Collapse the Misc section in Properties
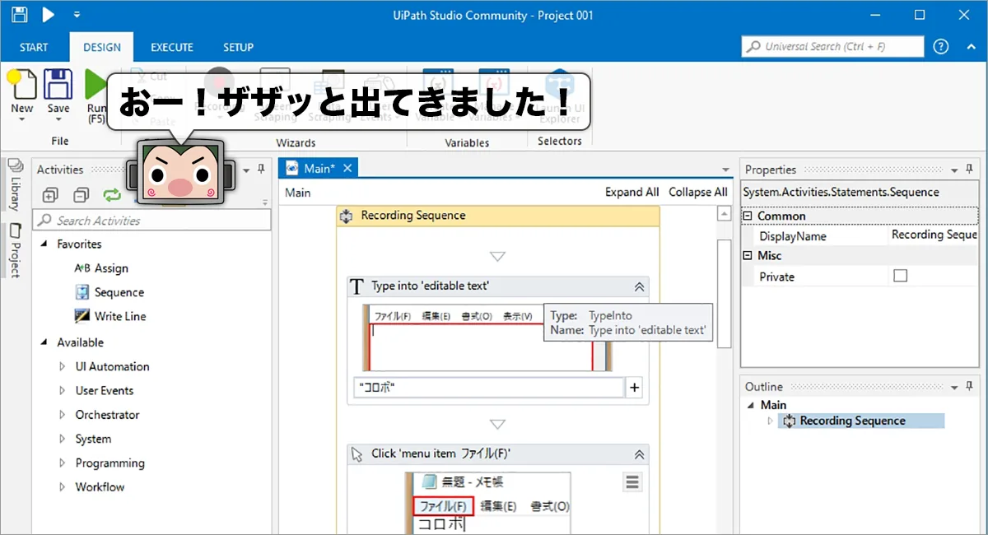The height and width of the screenshot is (535, 988). click(748, 255)
